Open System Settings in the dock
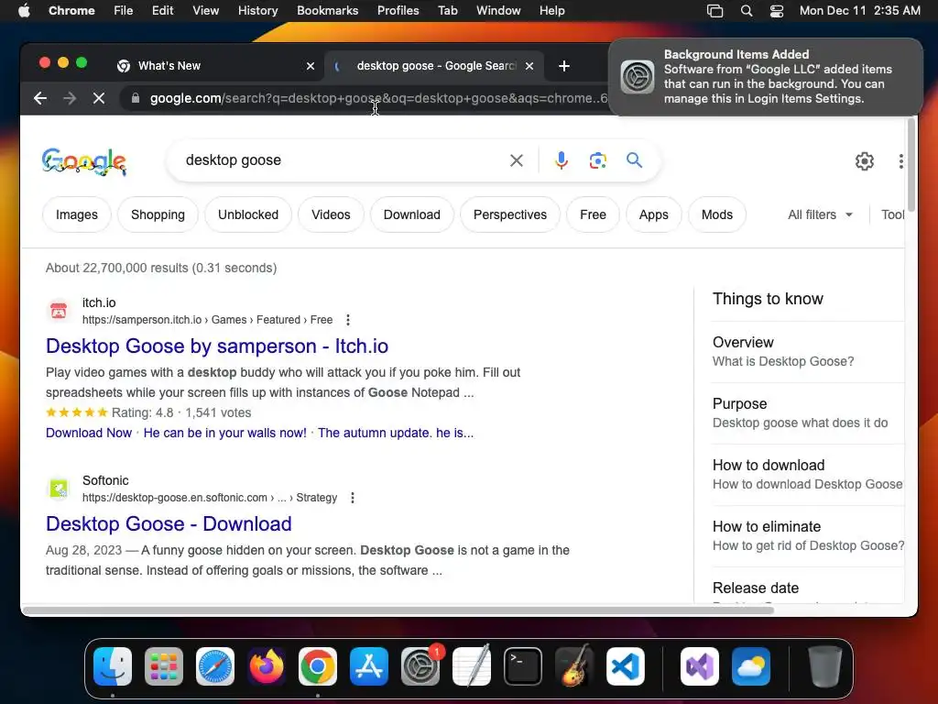Screen dimensions: 938x704 420,666
